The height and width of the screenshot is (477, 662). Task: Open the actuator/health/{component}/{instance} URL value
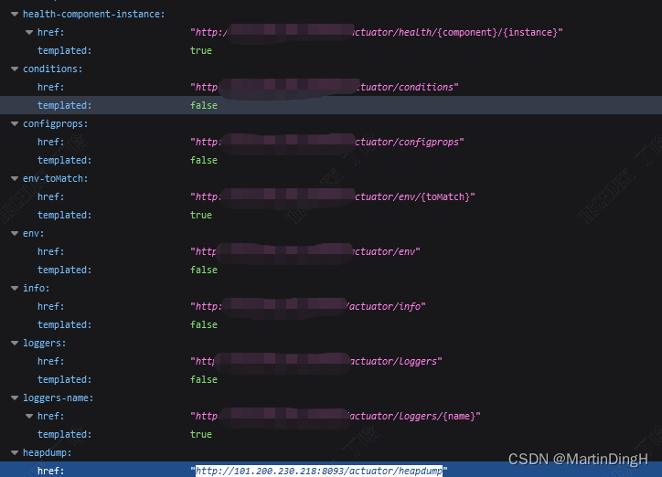tap(457, 32)
